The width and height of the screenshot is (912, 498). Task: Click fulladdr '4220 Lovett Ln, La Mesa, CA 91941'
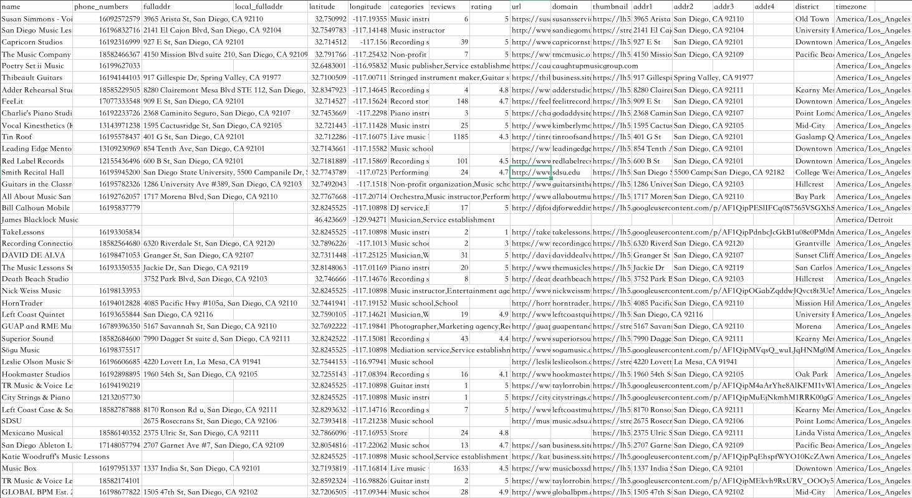(188, 362)
